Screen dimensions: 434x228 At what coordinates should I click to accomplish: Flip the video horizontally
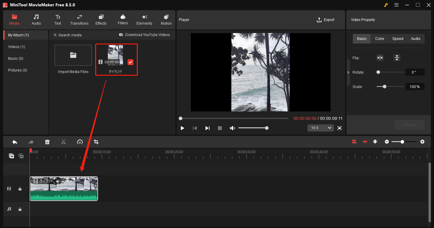pos(380,58)
